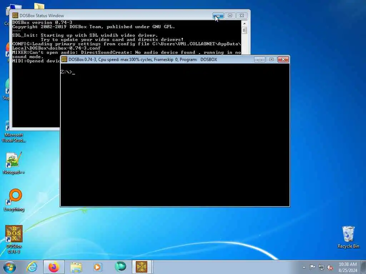Open the Recycle Bin

(x=348, y=237)
